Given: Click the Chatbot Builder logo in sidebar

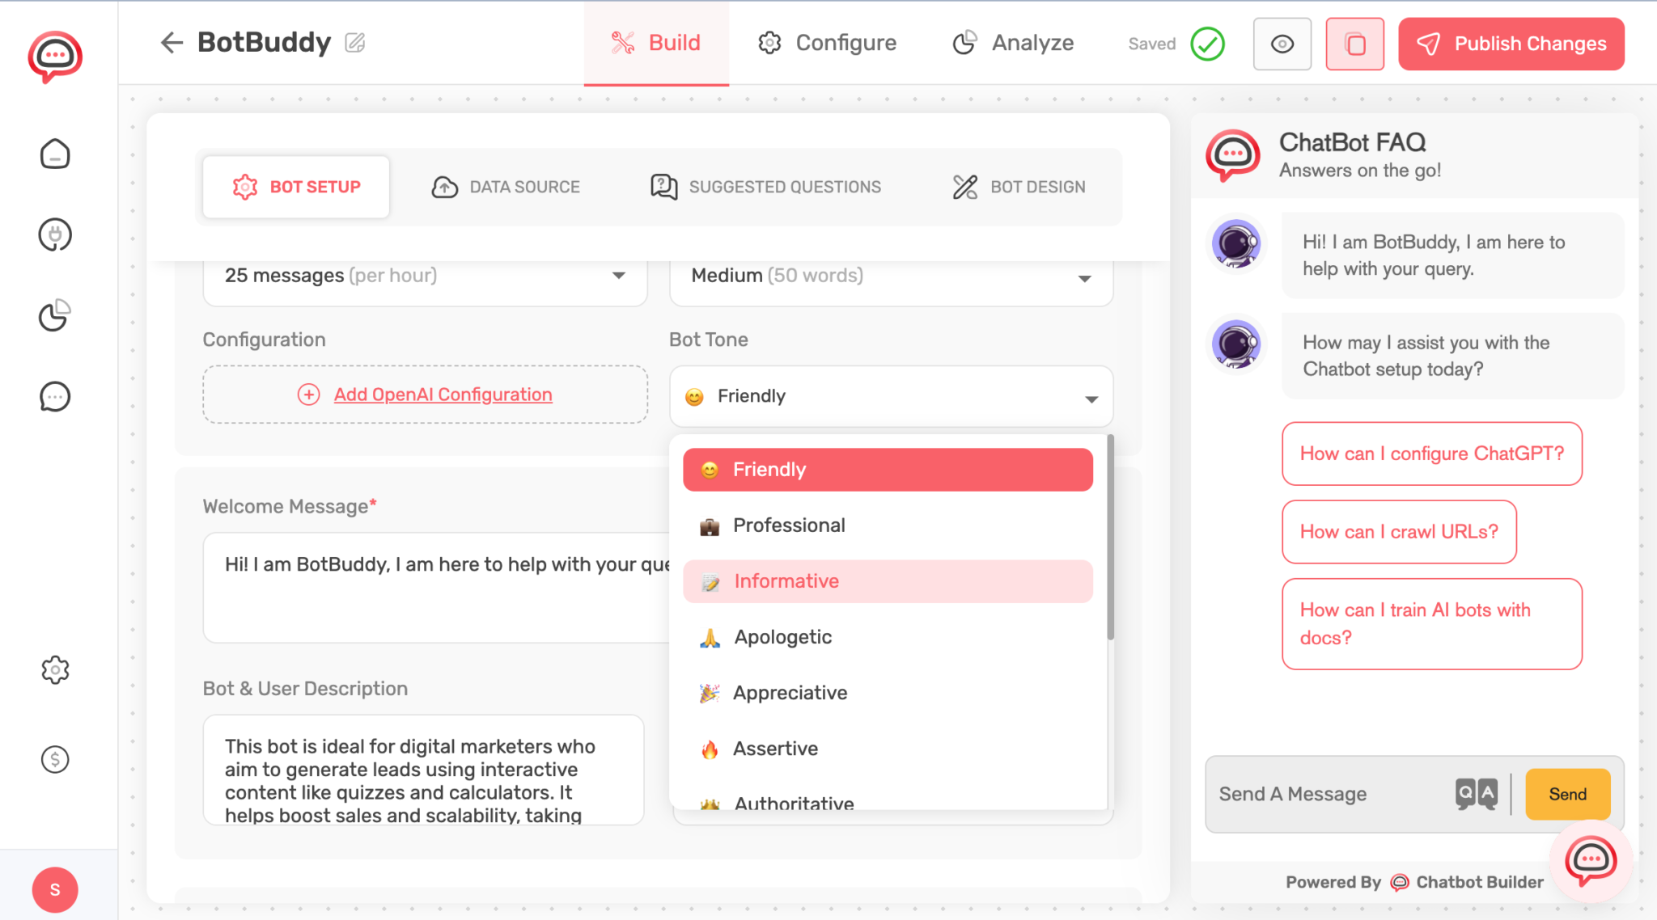Looking at the screenshot, I should (55, 56).
